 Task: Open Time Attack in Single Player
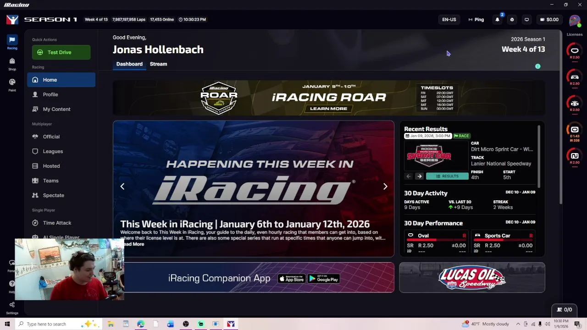tap(61, 223)
